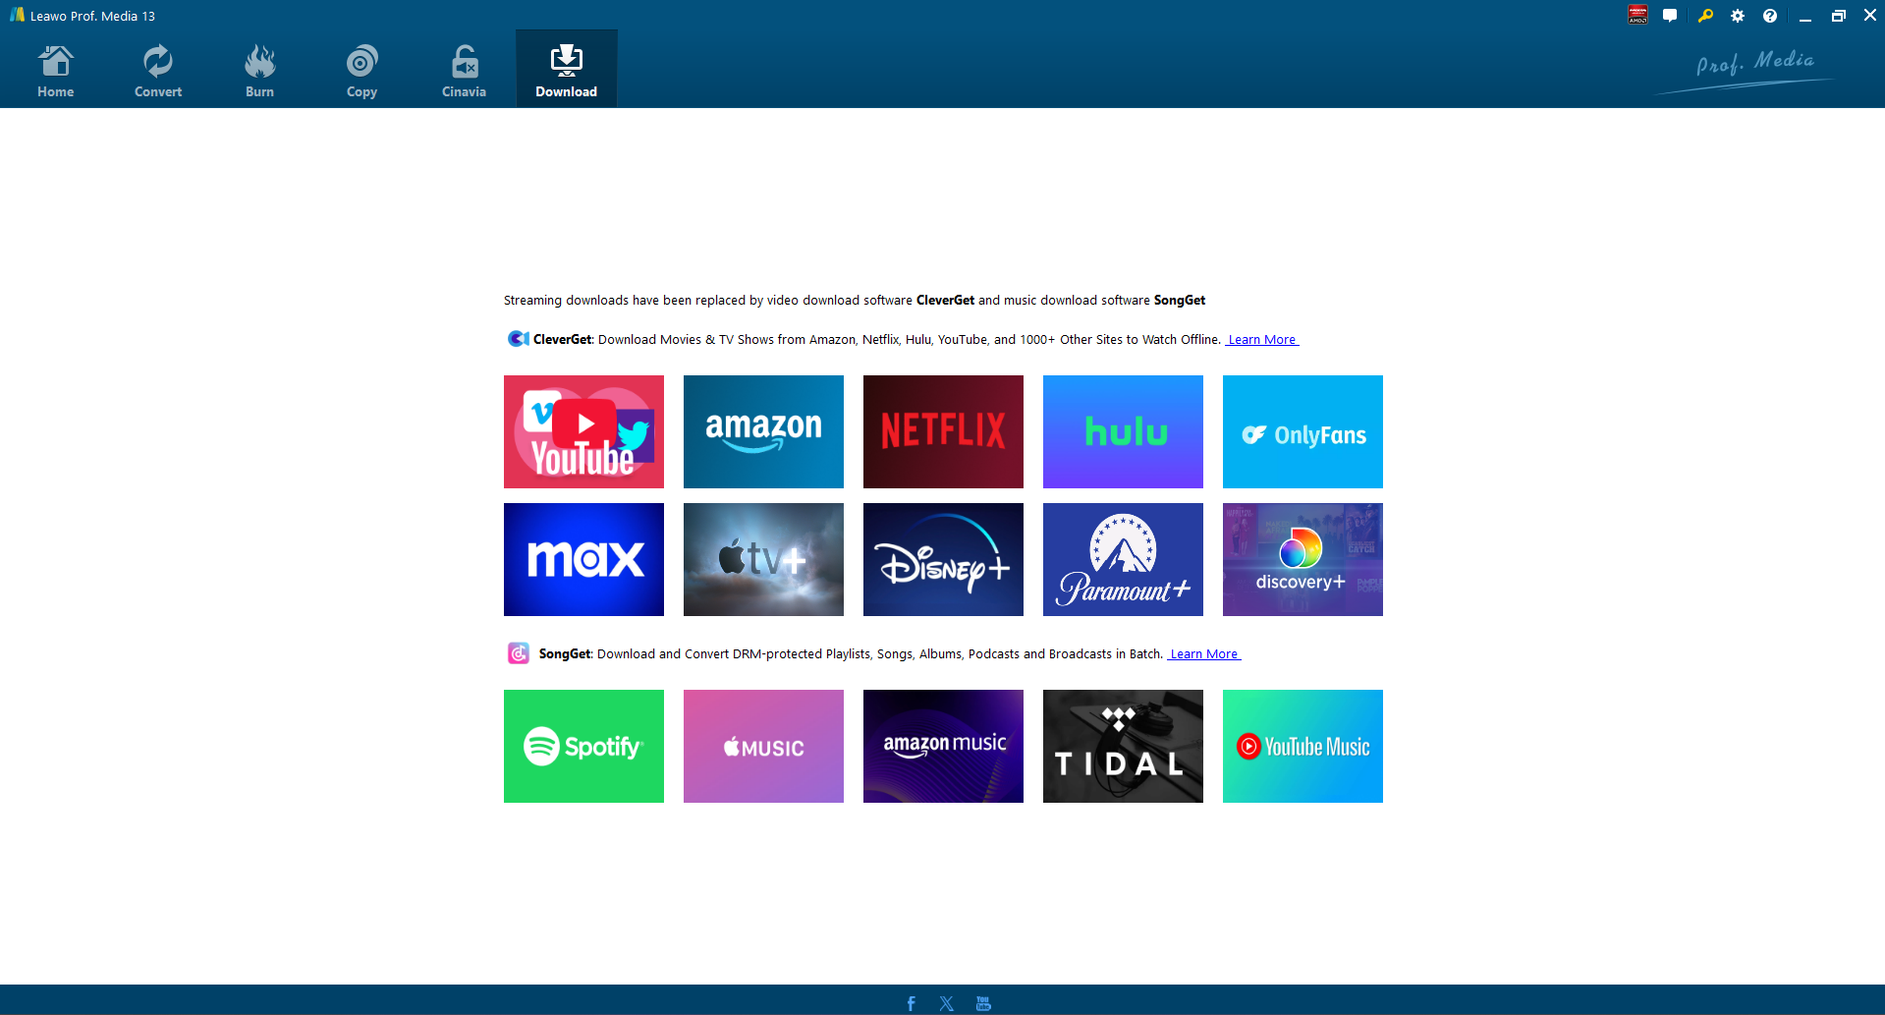Click the CleverGet logo icon
The width and height of the screenshot is (1885, 1015).
(518, 339)
